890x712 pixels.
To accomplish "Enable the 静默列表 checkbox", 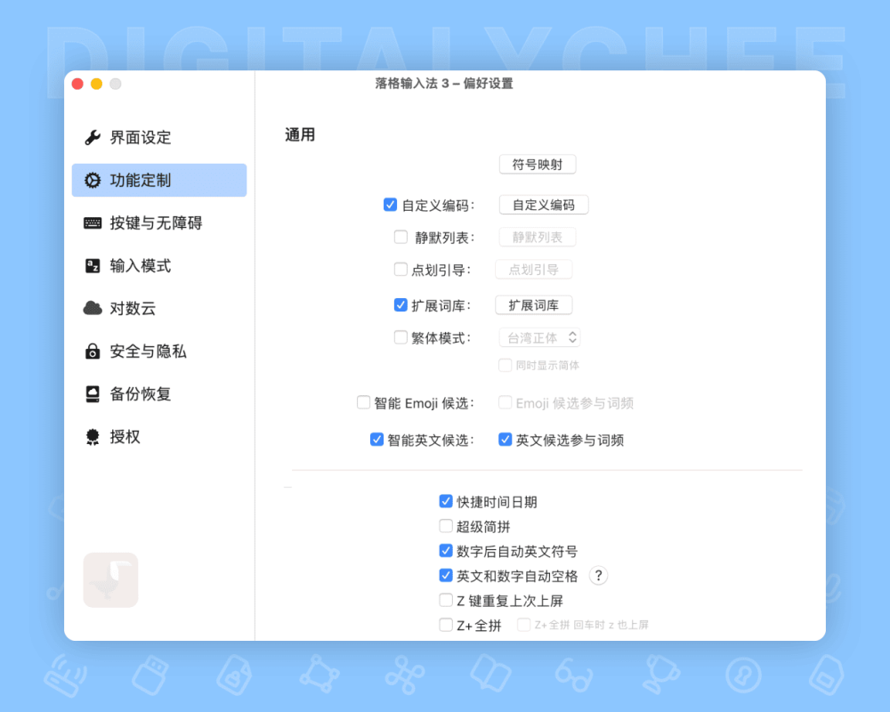I will [400, 237].
